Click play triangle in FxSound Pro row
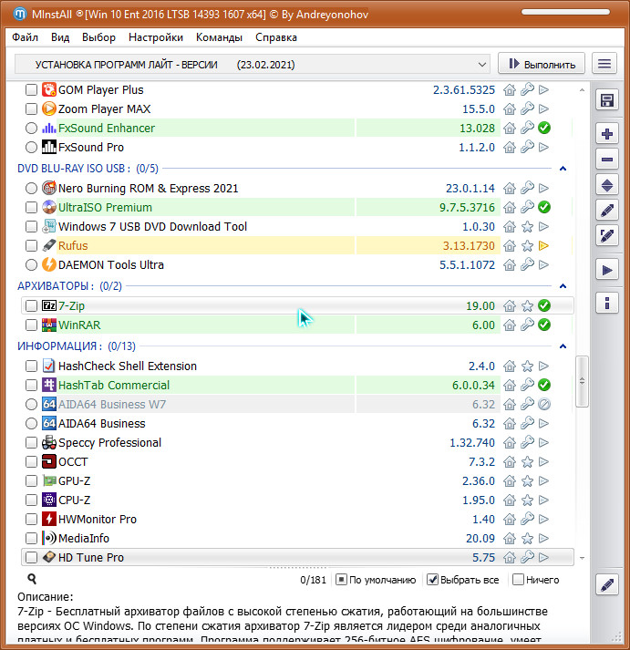630x650 pixels. tap(543, 147)
